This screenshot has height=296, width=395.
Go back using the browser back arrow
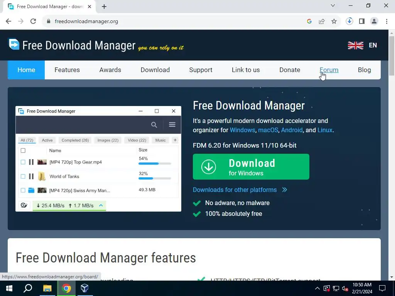[x=8, y=22]
